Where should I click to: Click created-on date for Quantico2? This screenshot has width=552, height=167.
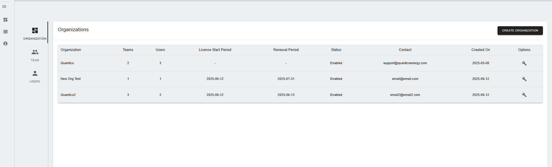click(x=481, y=95)
